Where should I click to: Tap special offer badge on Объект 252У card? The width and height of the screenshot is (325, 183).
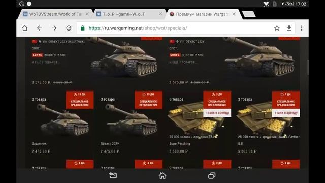point(149,100)
